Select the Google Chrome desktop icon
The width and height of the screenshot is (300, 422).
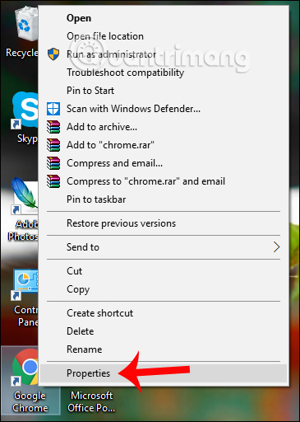pos(25,367)
